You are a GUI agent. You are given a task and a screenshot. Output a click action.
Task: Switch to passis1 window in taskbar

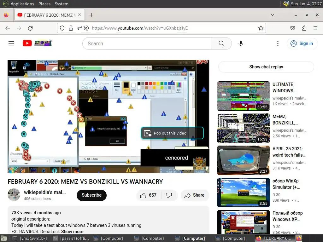(x=71, y=238)
